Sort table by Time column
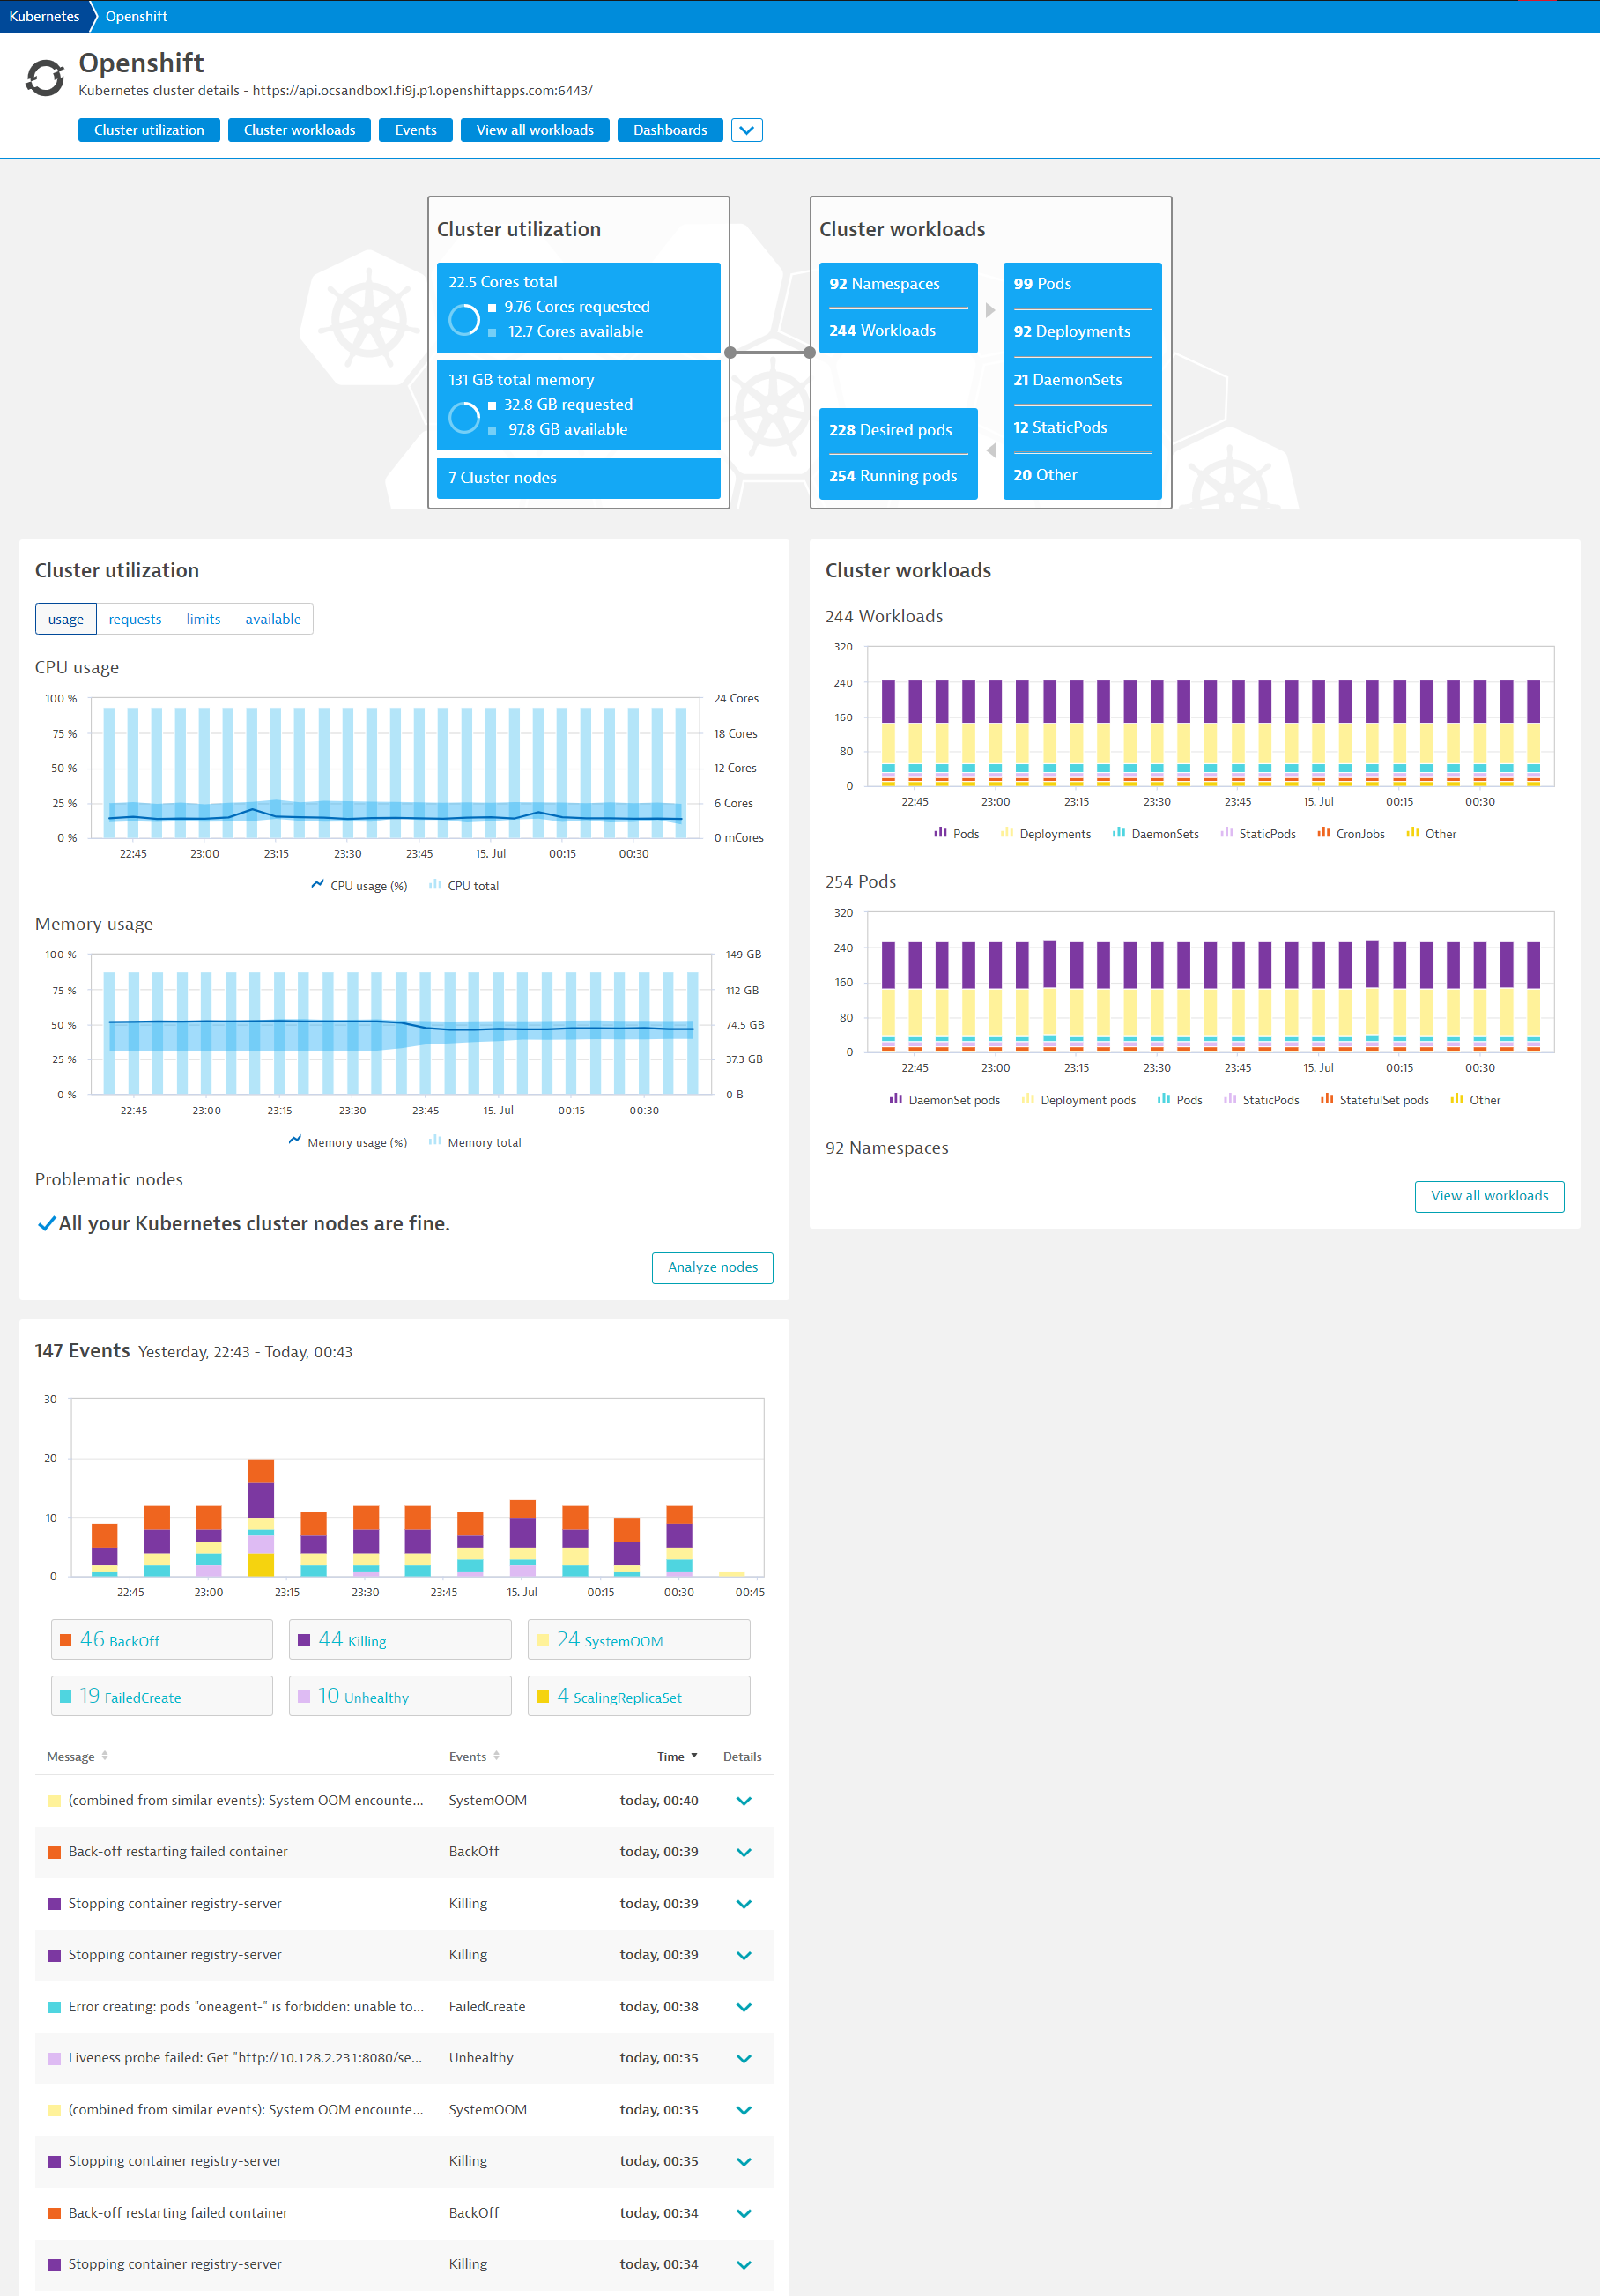 click(x=678, y=1756)
